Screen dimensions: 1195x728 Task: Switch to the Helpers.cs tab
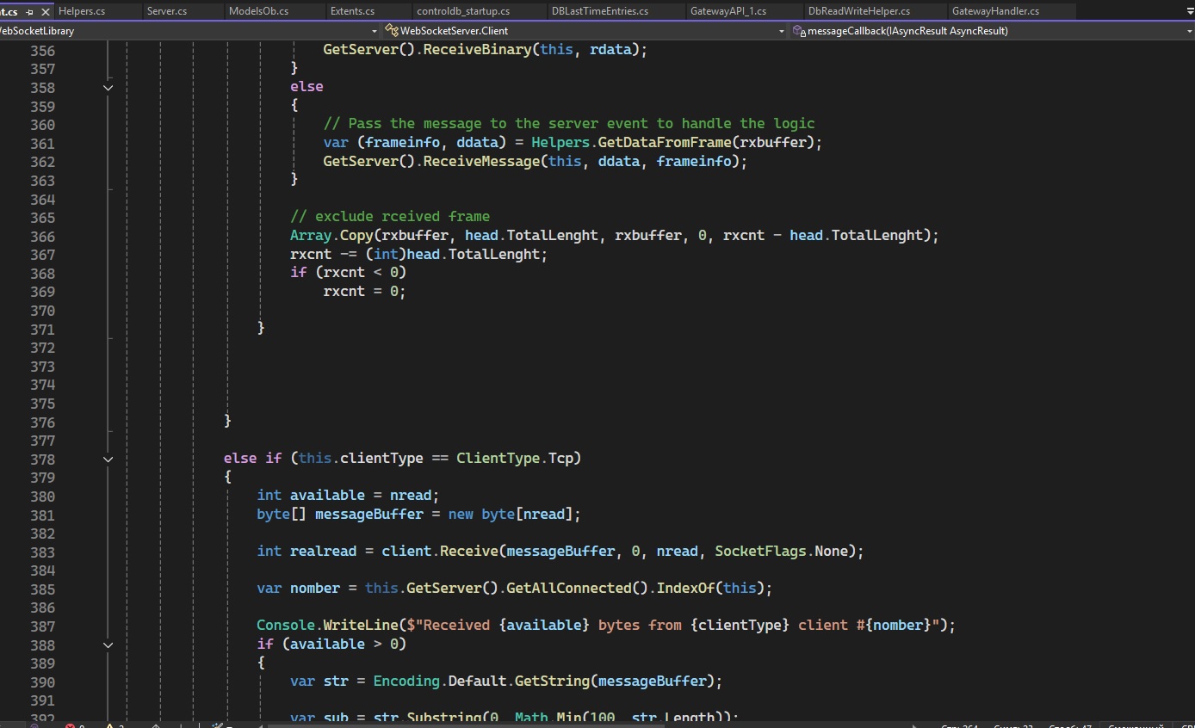point(81,11)
